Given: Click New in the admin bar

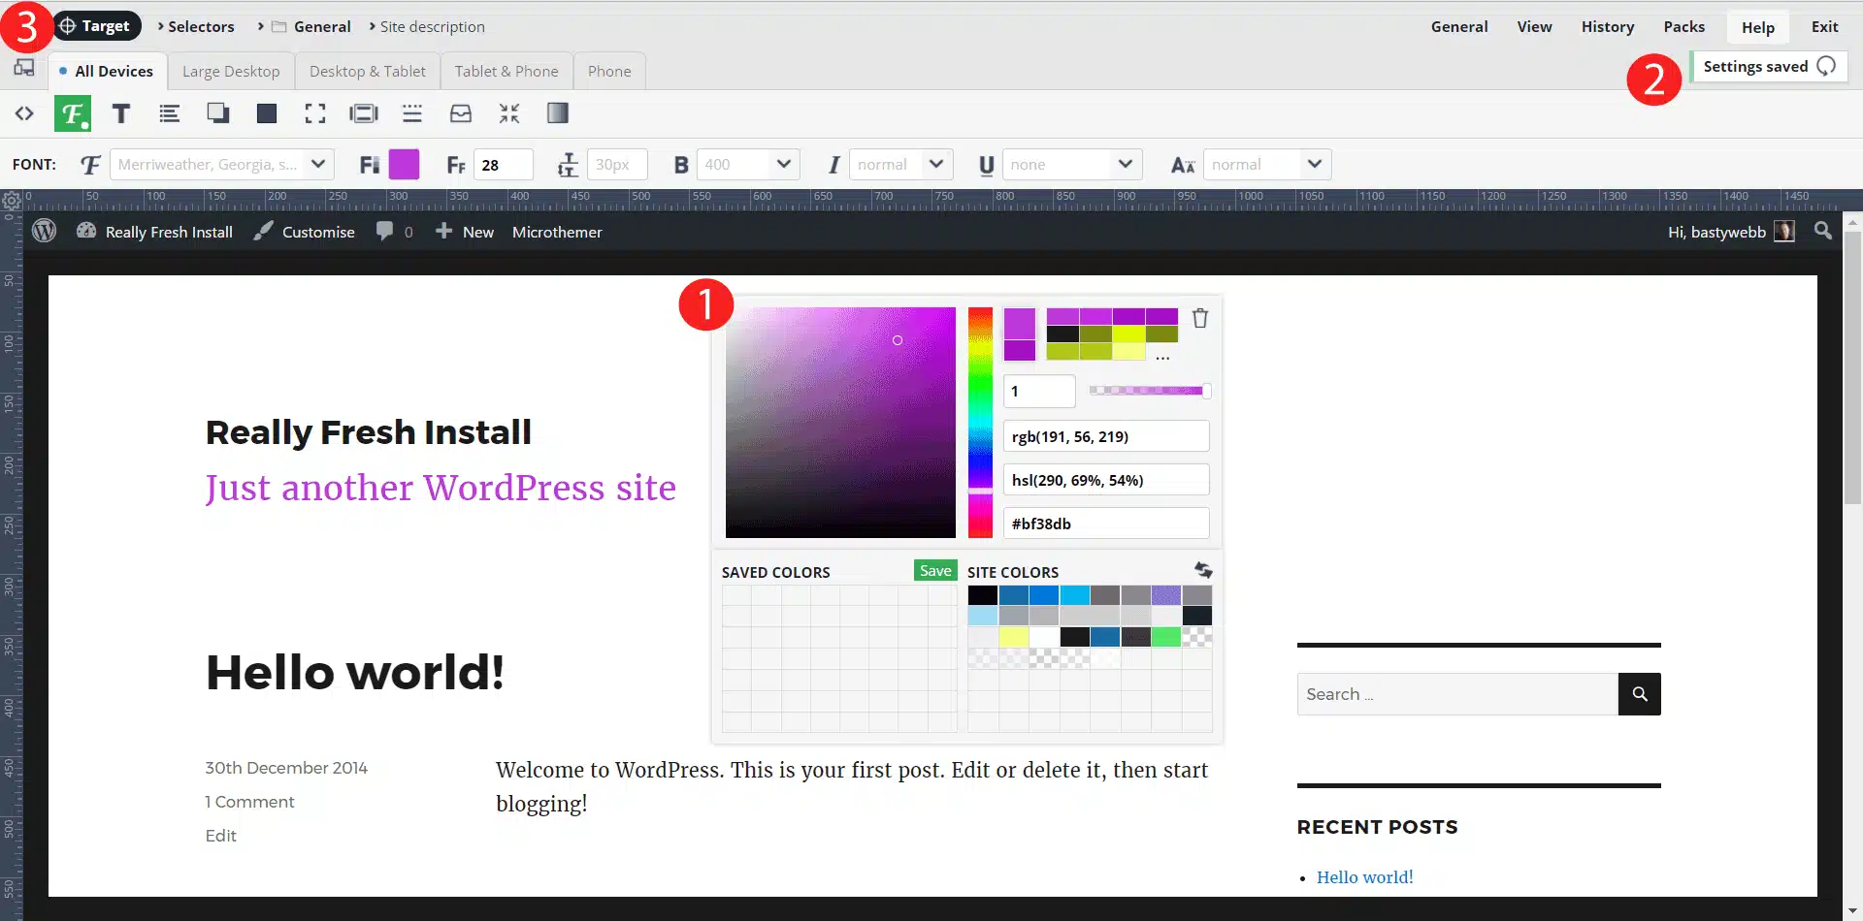Looking at the screenshot, I should click(x=465, y=232).
